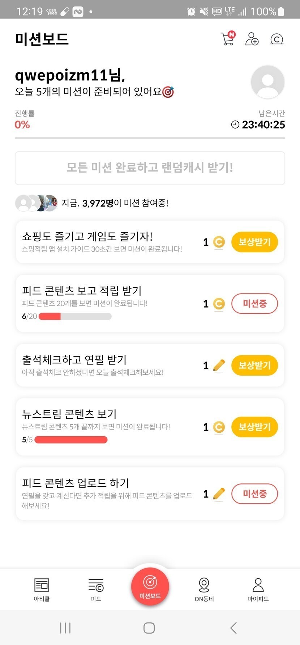Viewport: 300px width, 645px height.
Task: Tap the profile avatar picture
Action: (x=267, y=82)
